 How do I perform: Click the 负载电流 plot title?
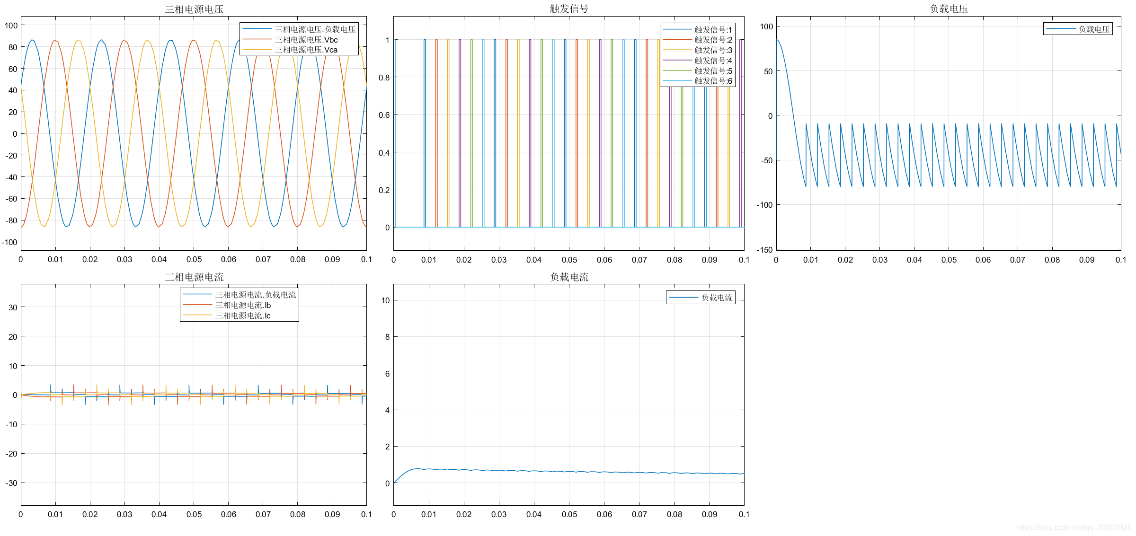click(569, 277)
